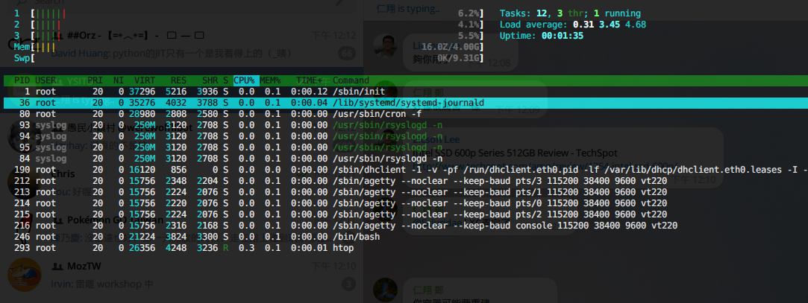Select the /usr/sbin/cron -f process row
Screen dimensions: 808x303
click(x=404, y=114)
